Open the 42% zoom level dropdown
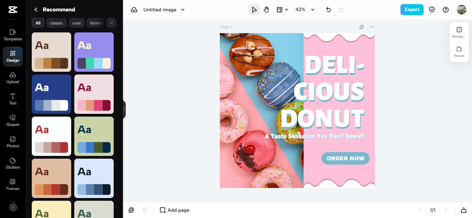The image size is (472, 218). tap(305, 10)
